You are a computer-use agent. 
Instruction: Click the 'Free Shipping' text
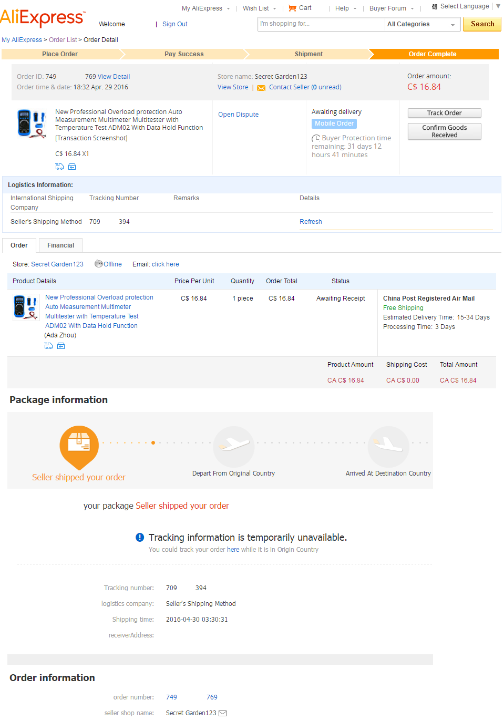[403, 308]
